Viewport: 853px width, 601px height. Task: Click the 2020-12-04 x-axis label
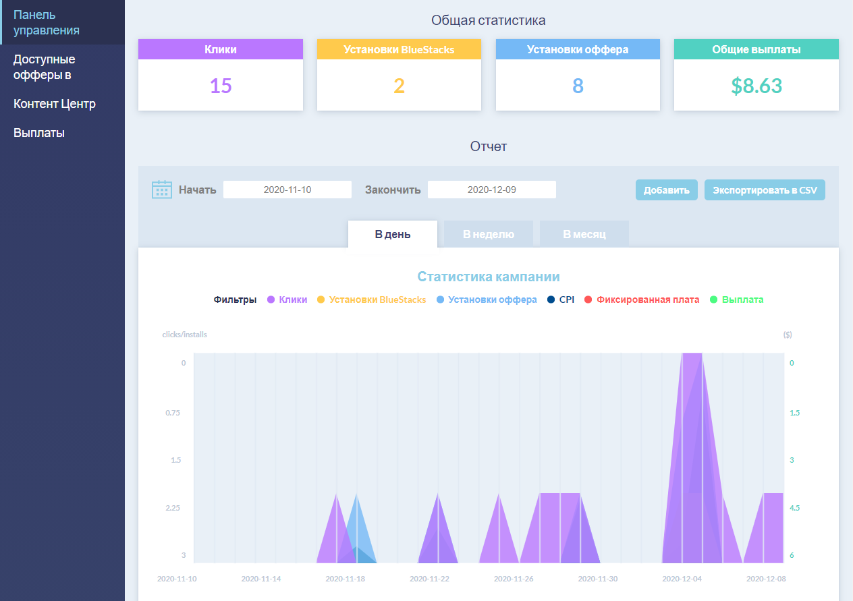[682, 579]
